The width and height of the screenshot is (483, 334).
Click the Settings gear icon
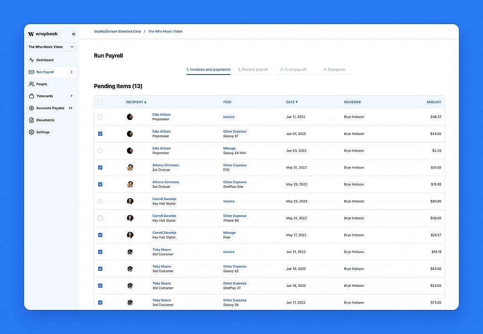pos(32,132)
